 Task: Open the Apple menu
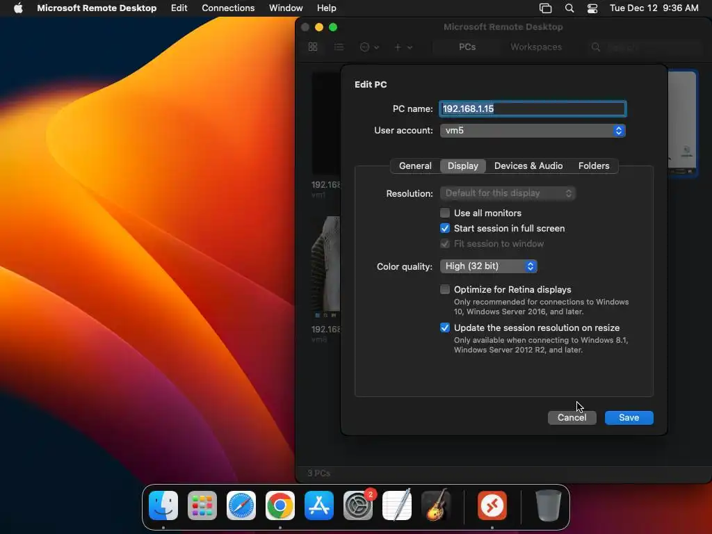click(18, 8)
